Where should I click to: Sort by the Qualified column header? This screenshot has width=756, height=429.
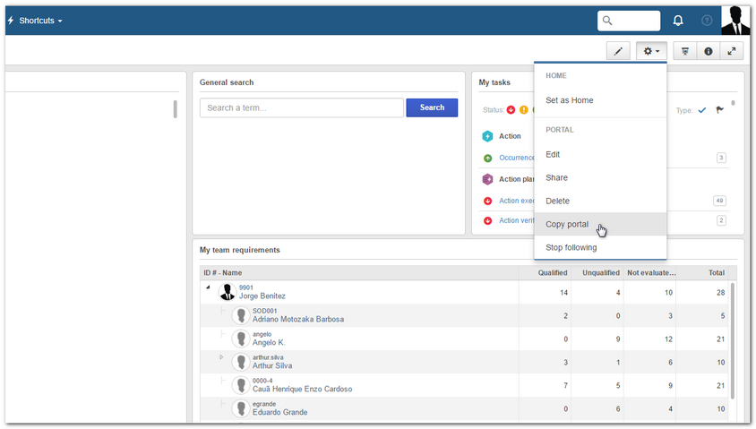tap(545, 273)
